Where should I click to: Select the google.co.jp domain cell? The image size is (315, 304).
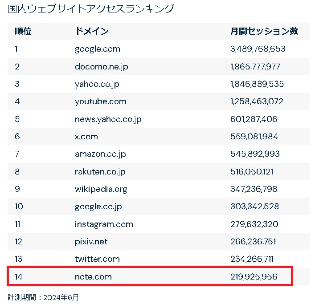(x=98, y=207)
